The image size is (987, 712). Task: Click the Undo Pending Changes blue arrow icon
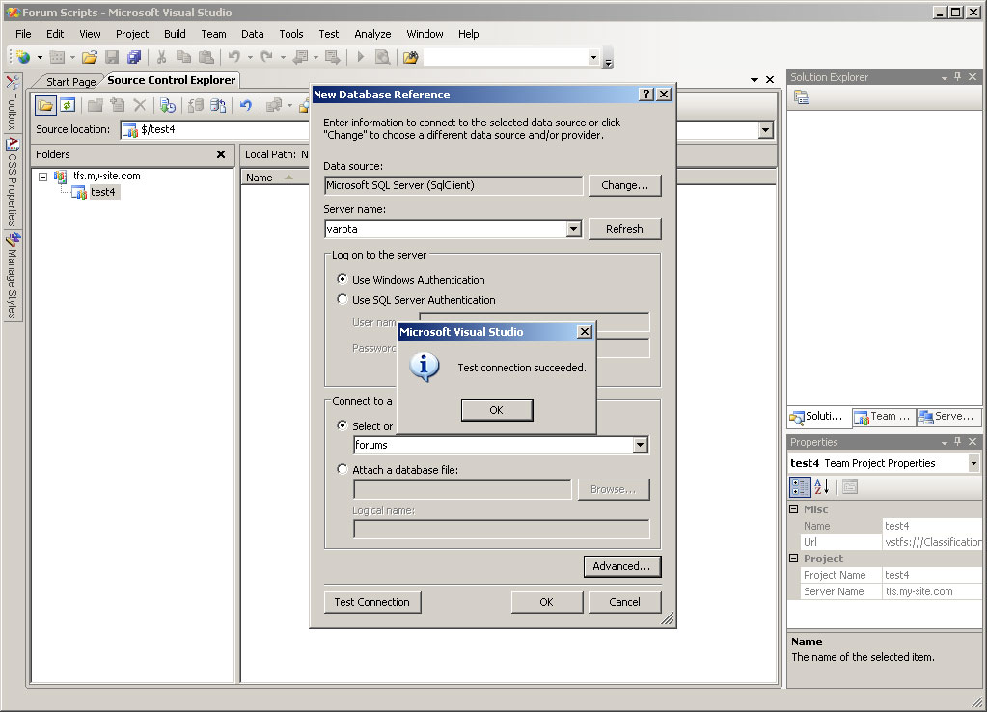pyautogui.click(x=245, y=105)
